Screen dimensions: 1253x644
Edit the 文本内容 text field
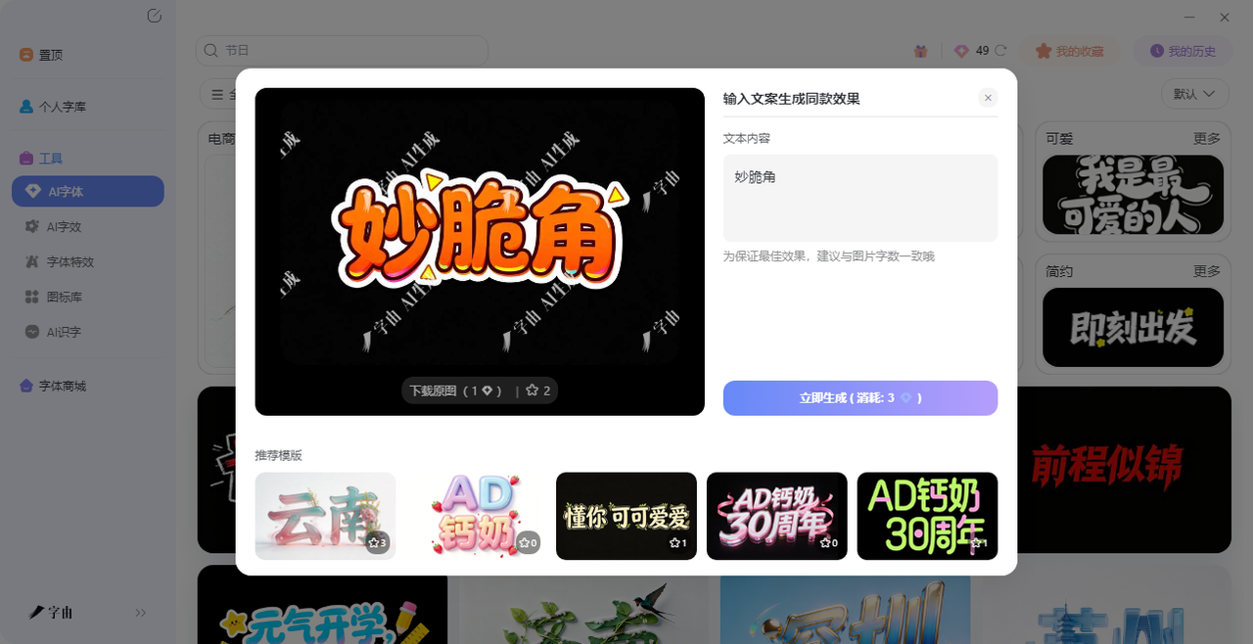[859, 198]
